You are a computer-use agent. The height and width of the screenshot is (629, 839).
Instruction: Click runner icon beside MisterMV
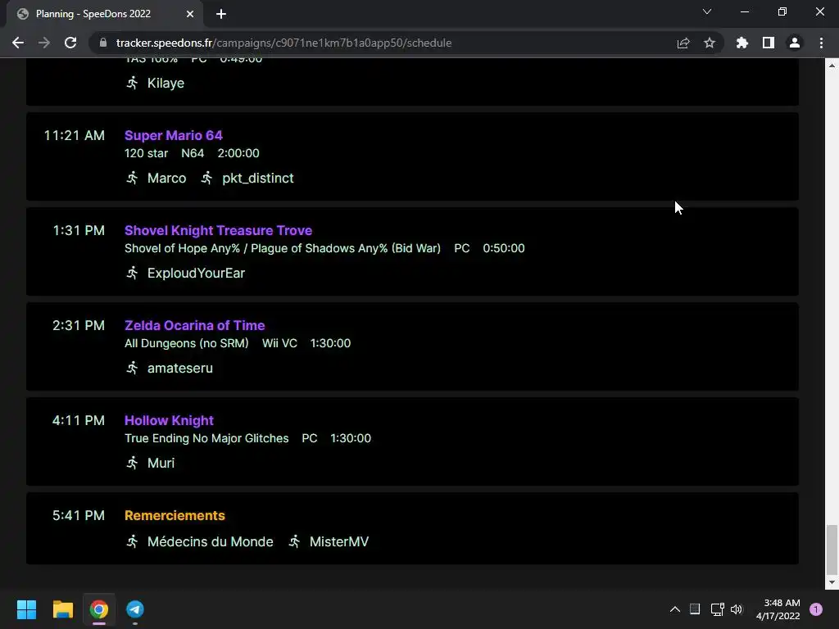click(x=294, y=542)
